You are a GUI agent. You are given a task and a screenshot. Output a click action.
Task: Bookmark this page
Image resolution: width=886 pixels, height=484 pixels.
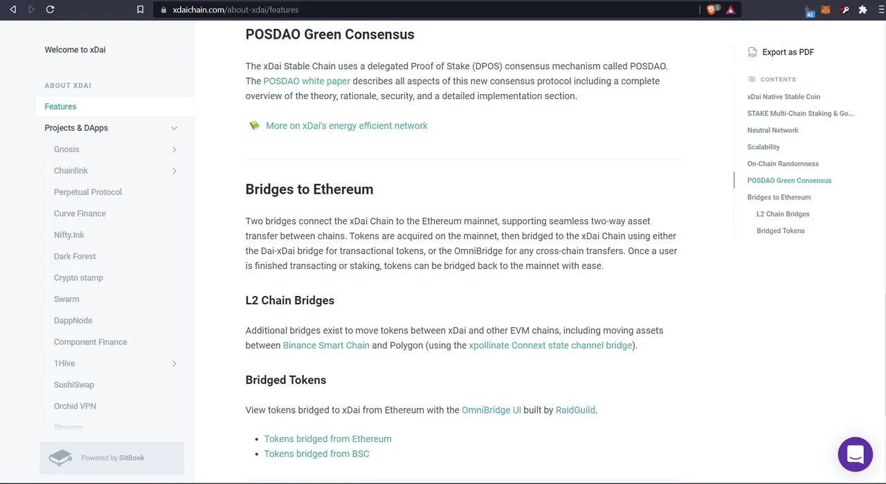click(141, 10)
